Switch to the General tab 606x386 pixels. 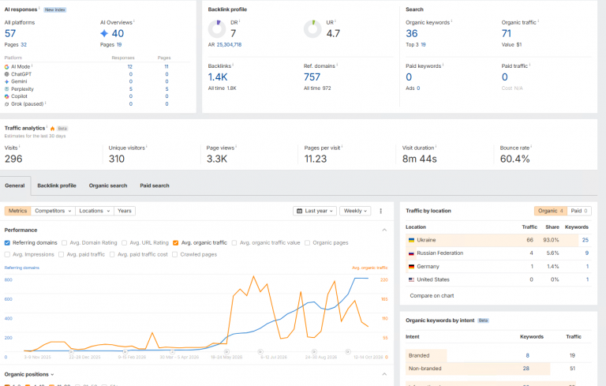[x=15, y=186]
